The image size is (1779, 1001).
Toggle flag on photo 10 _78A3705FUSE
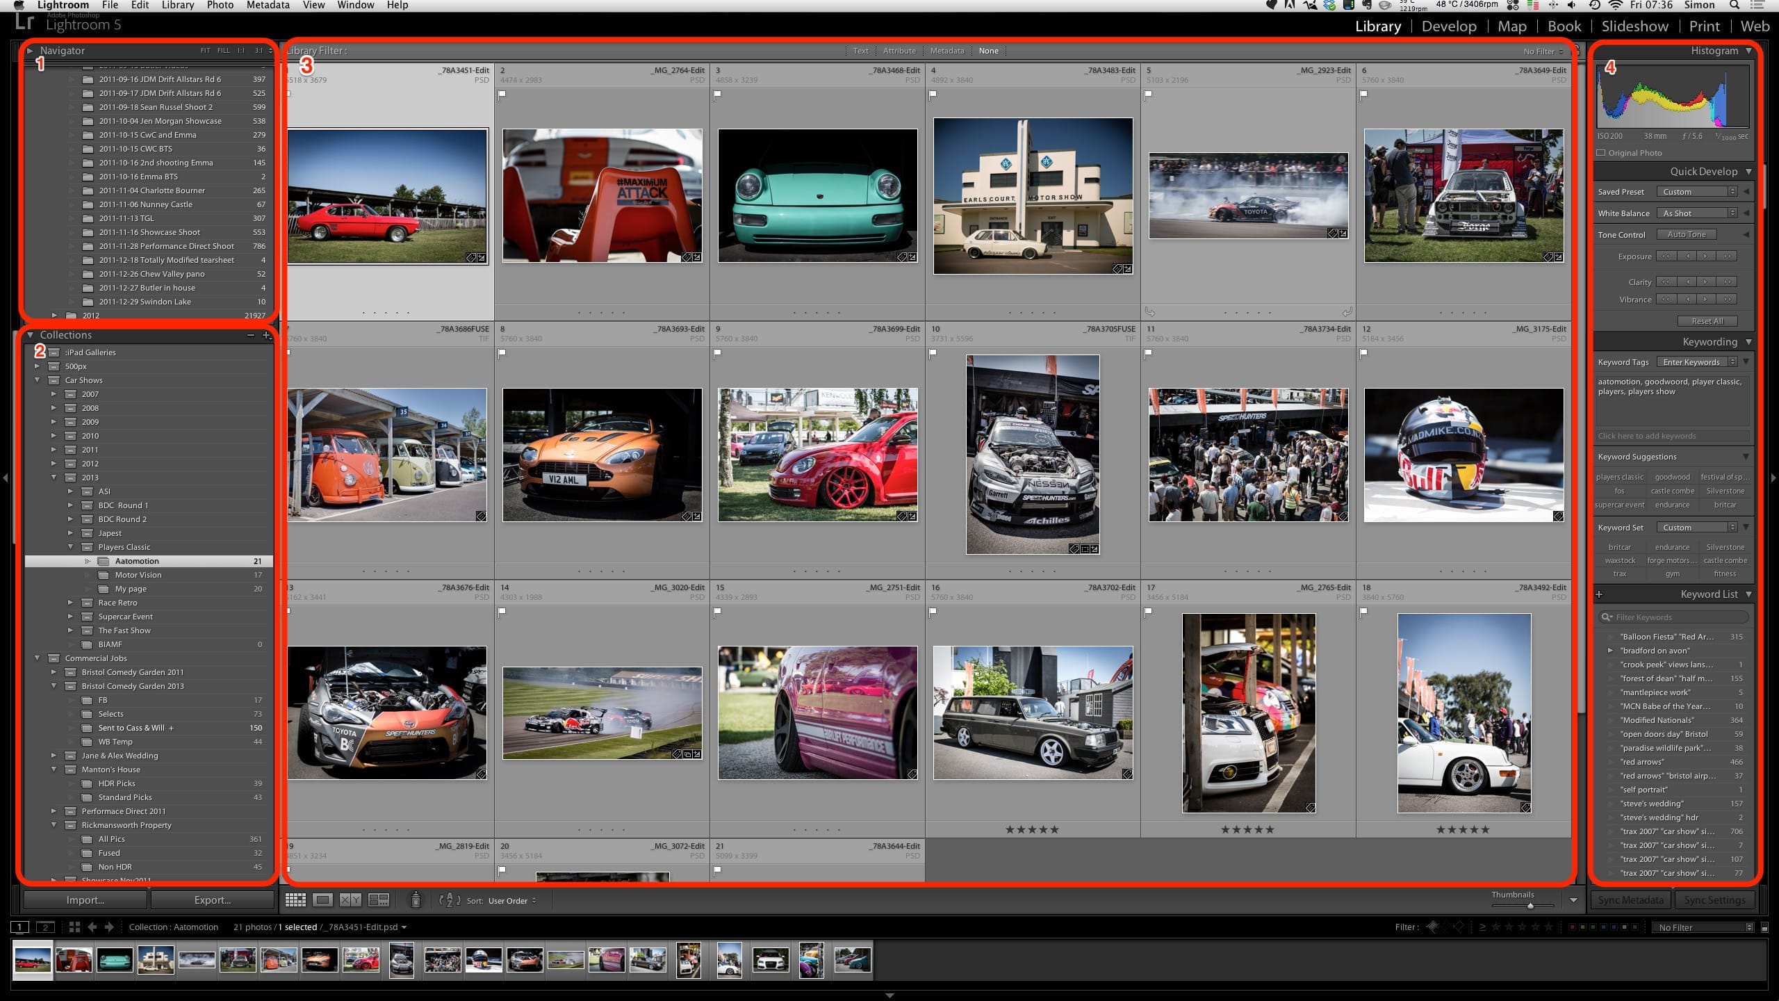[x=933, y=353]
